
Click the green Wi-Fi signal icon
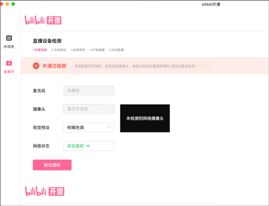tap(88, 146)
